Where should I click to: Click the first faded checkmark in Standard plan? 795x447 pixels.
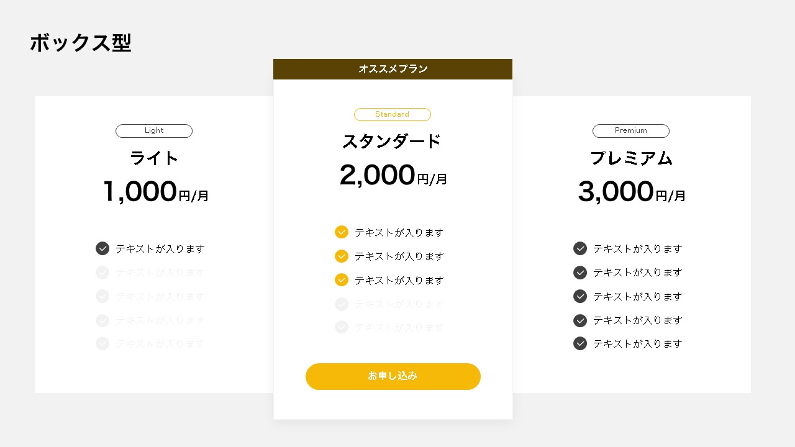[x=342, y=304]
